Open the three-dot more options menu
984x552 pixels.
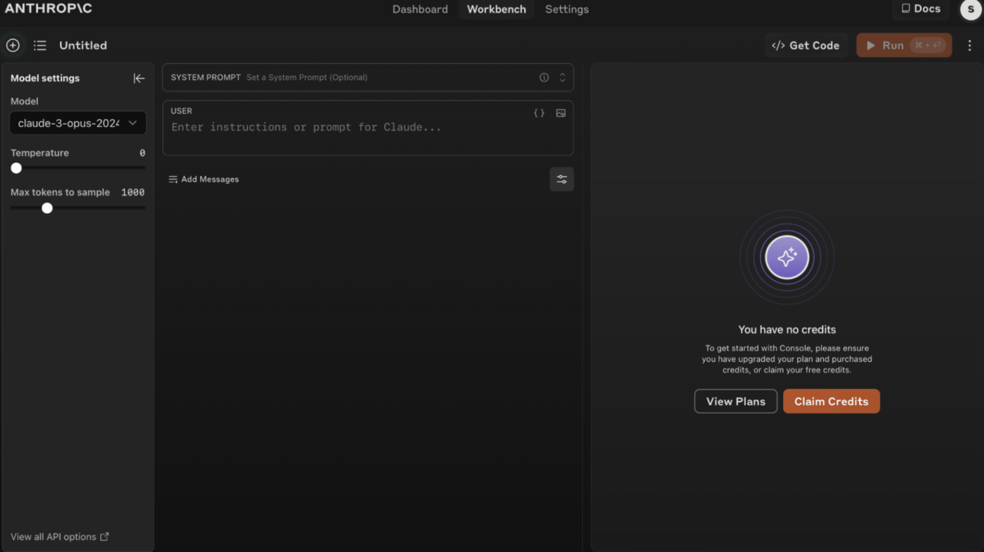(970, 45)
